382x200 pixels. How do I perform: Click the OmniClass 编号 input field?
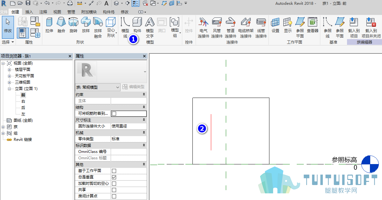tap(129, 152)
